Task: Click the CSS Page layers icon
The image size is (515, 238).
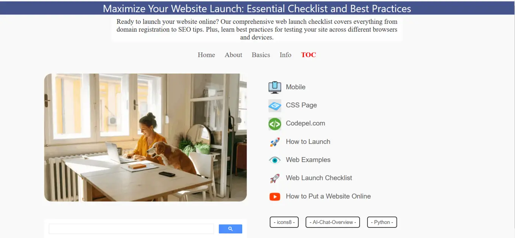Action: pos(275,105)
